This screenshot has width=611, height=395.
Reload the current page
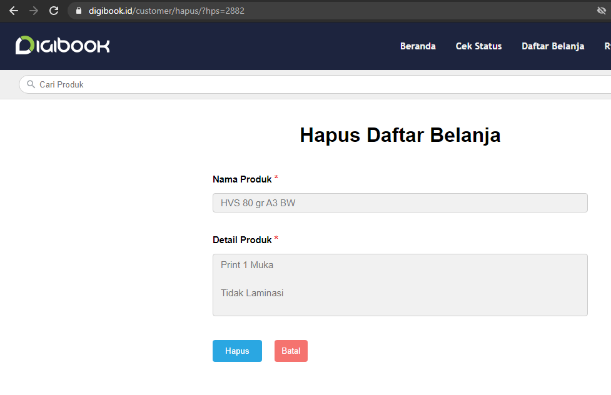pyautogui.click(x=54, y=11)
